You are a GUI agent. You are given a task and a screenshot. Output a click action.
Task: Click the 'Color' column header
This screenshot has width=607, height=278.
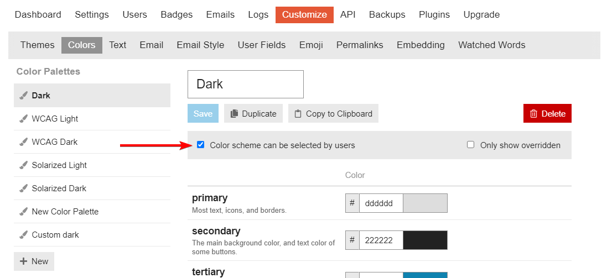[355, 175]
